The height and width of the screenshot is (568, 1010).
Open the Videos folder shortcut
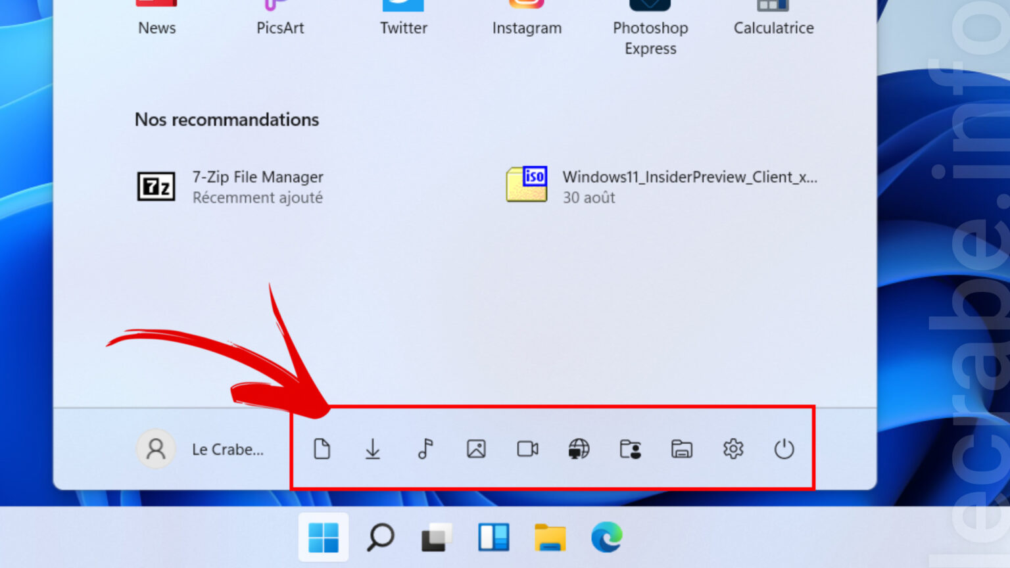point(527,449)
